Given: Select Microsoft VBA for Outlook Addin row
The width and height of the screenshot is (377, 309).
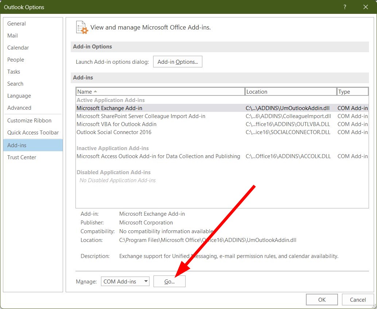Looking at the screenshot, I should tap(222, 124).
